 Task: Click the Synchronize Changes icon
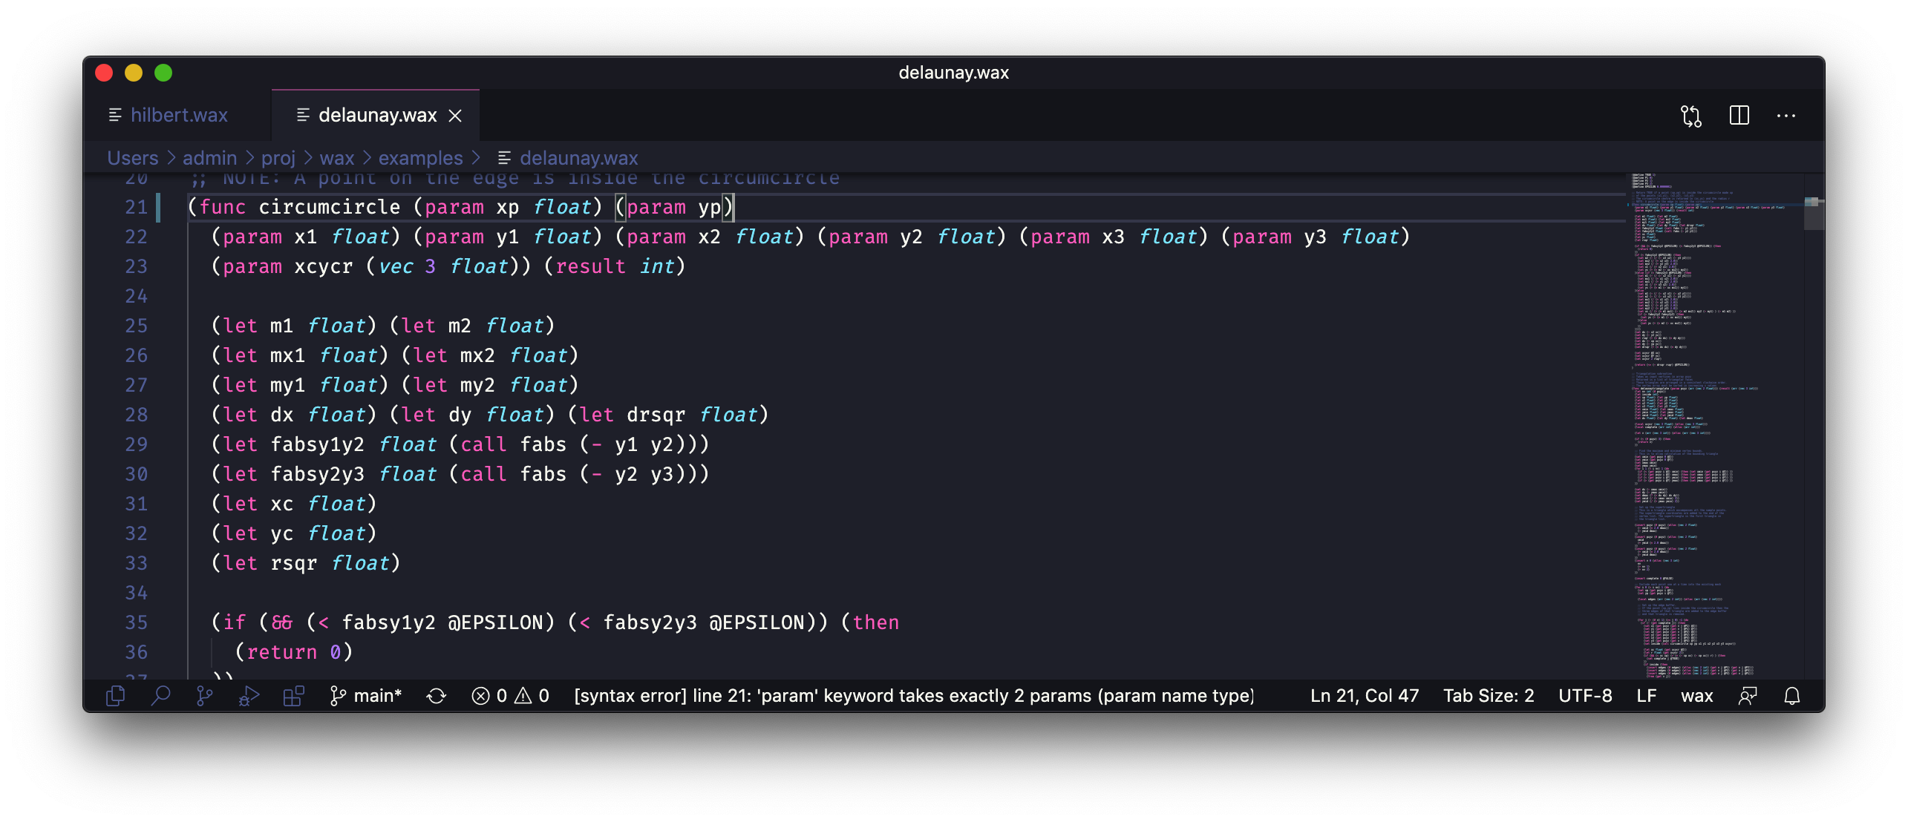click(x=437, y=696)
